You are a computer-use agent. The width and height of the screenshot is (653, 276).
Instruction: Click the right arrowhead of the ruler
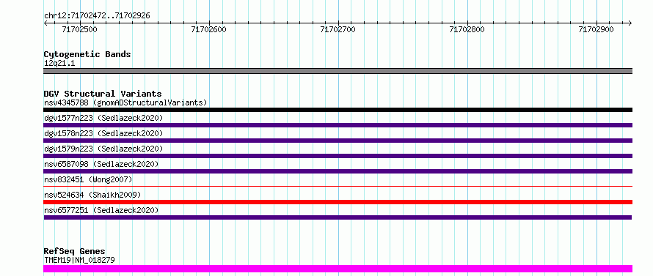pyautogui.click(x=630, y=23)
